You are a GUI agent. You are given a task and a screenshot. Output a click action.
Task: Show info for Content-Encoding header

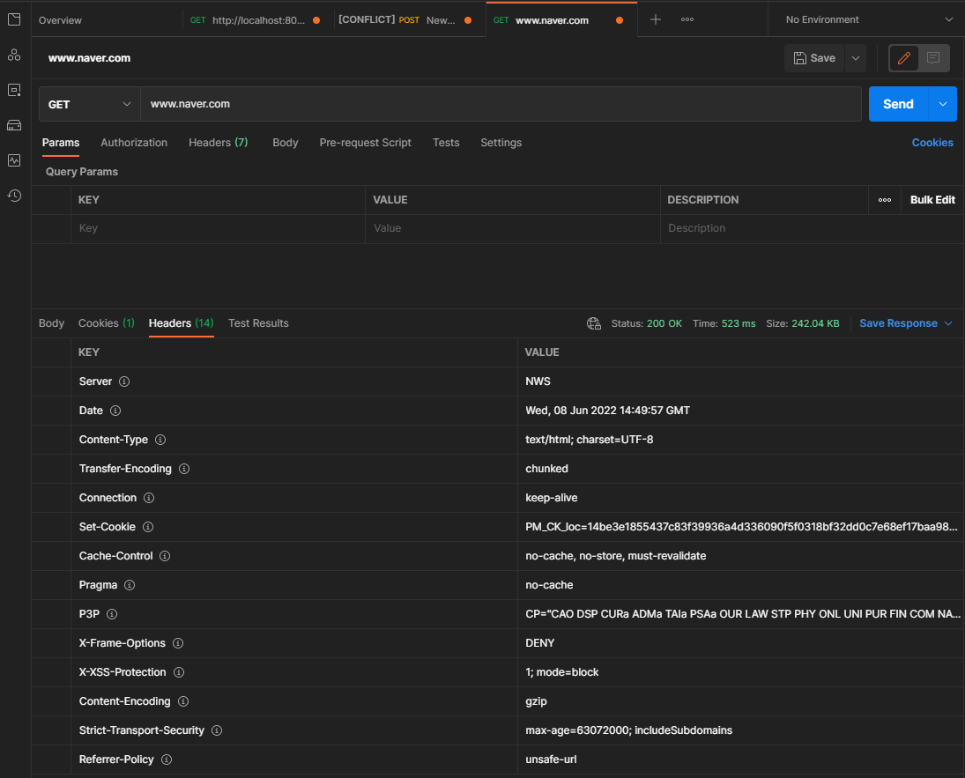[183, 701]
